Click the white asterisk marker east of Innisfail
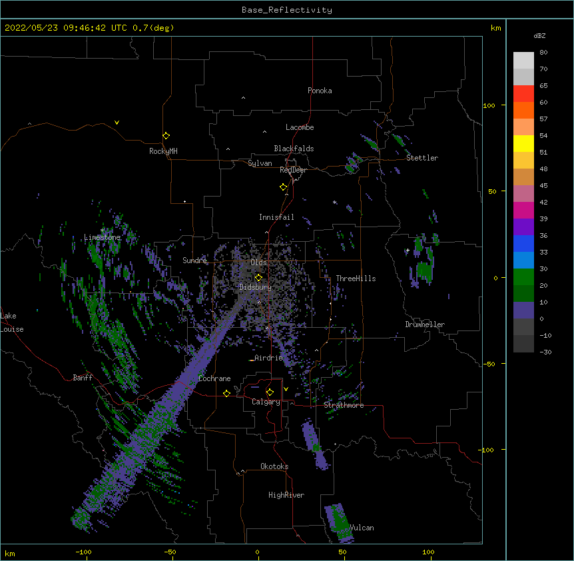 334,202
